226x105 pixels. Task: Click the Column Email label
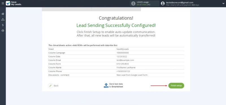(55, 60)
